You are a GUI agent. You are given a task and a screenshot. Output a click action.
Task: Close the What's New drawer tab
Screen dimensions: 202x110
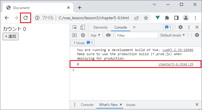pos(121,105)
